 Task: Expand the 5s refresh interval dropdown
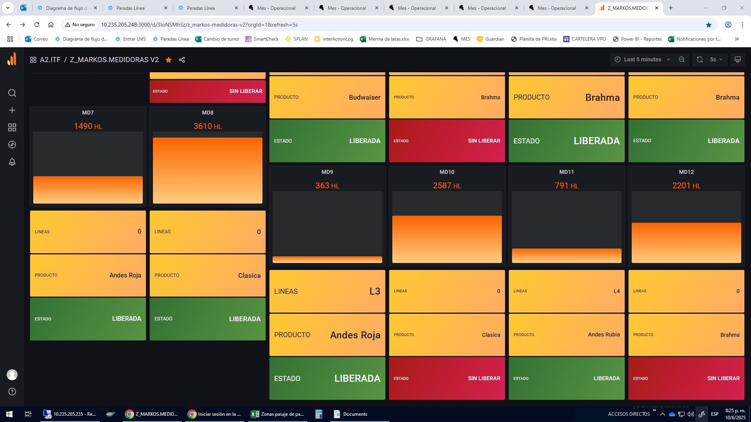tap(716, 59)
